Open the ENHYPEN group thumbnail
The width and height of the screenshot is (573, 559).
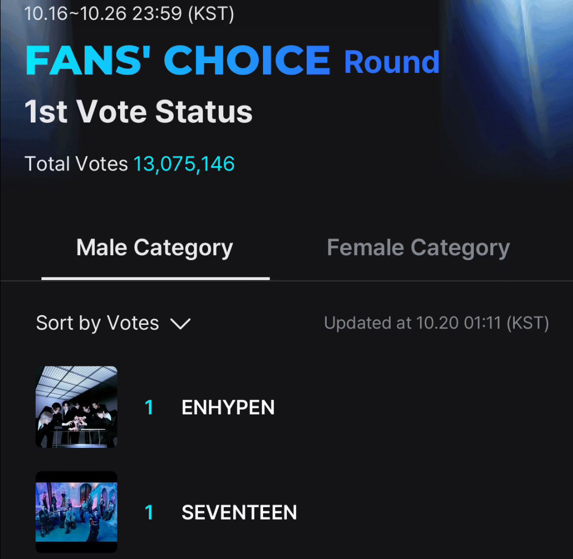coord(77,407)
